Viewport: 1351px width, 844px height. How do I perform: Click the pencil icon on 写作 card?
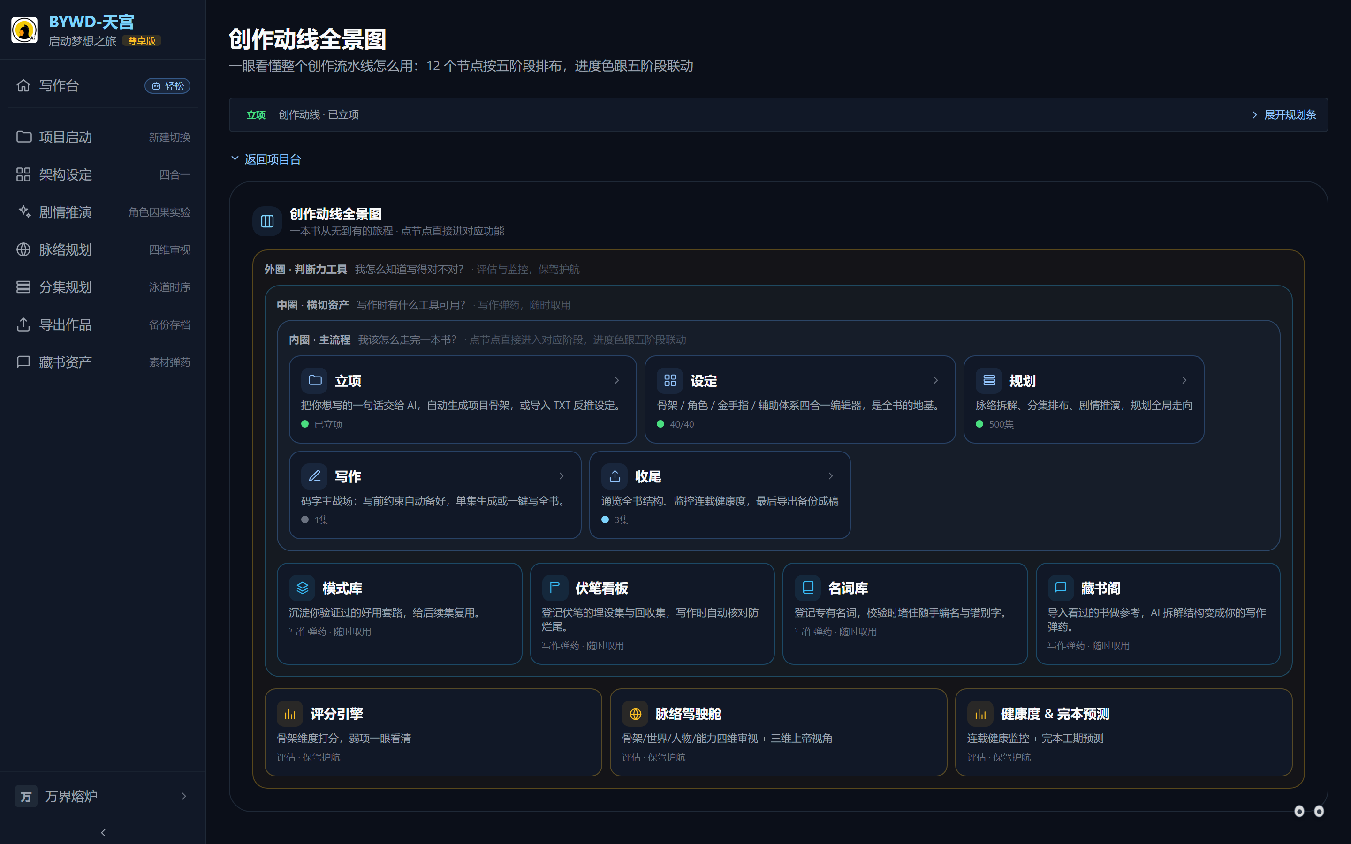pyautogui.click(x=314, y=475)
